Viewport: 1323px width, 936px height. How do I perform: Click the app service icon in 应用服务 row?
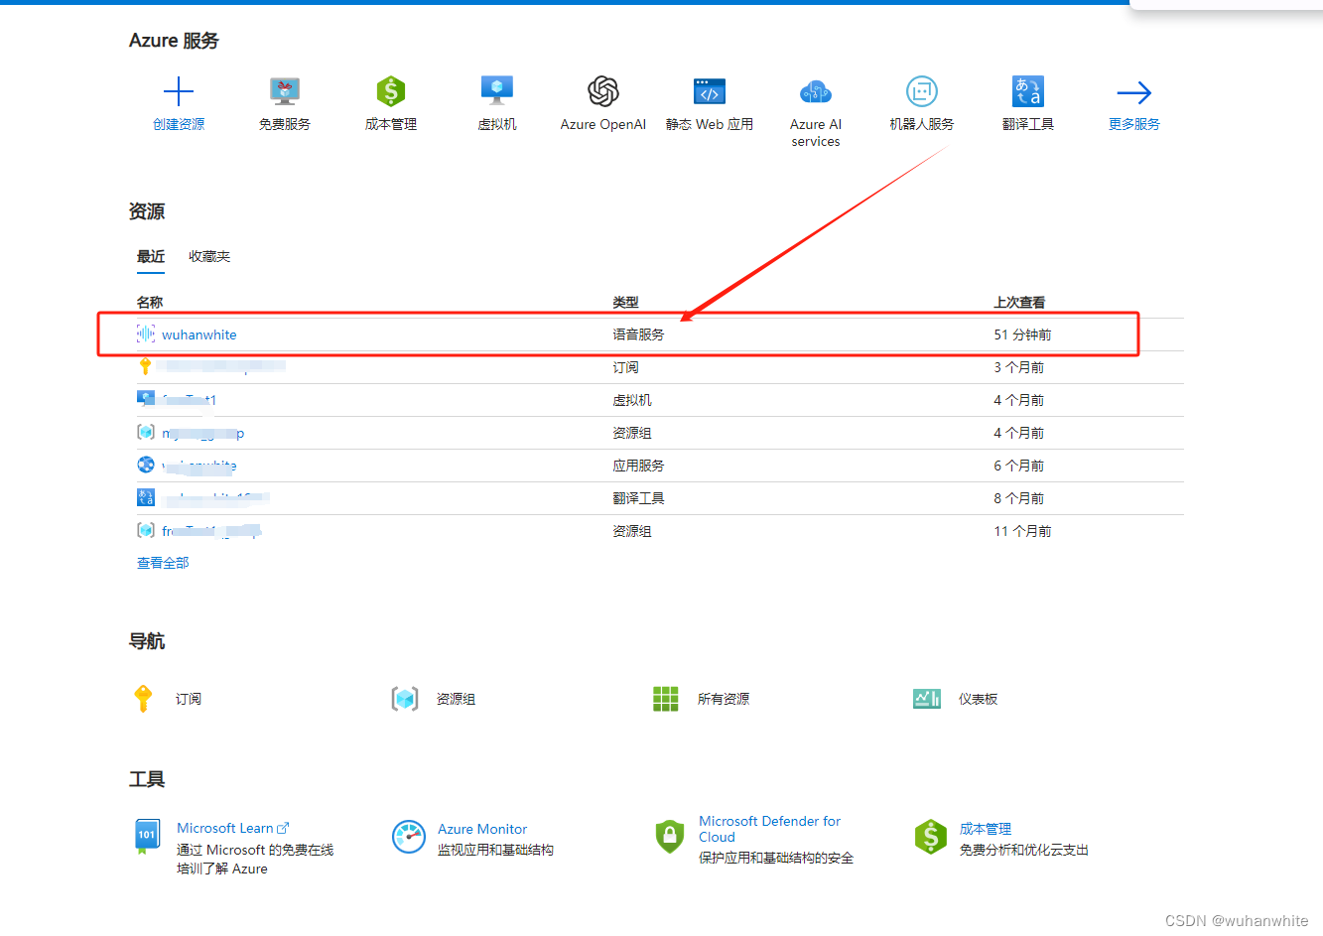pyautogui.click(x=146, y=465)
